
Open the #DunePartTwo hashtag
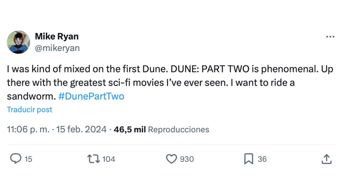(x=91, y=96)
